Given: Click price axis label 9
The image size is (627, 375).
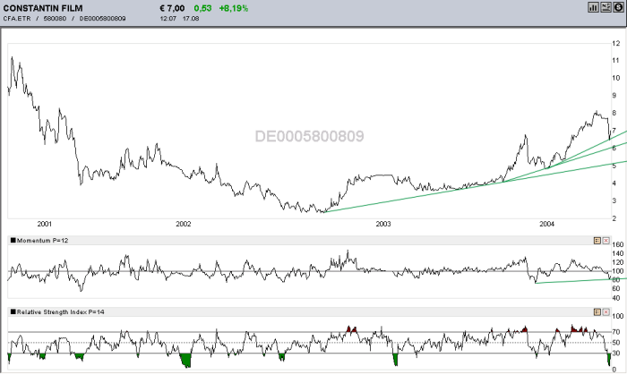Looking at the screenshot, I should point(614,96).
